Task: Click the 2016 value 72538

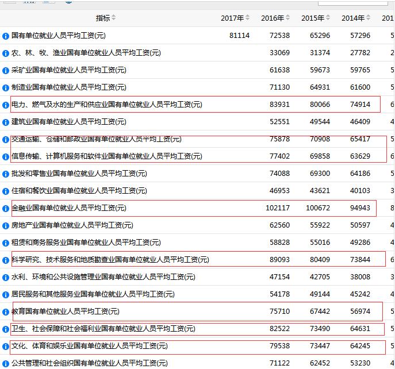Action: point(279,36)
